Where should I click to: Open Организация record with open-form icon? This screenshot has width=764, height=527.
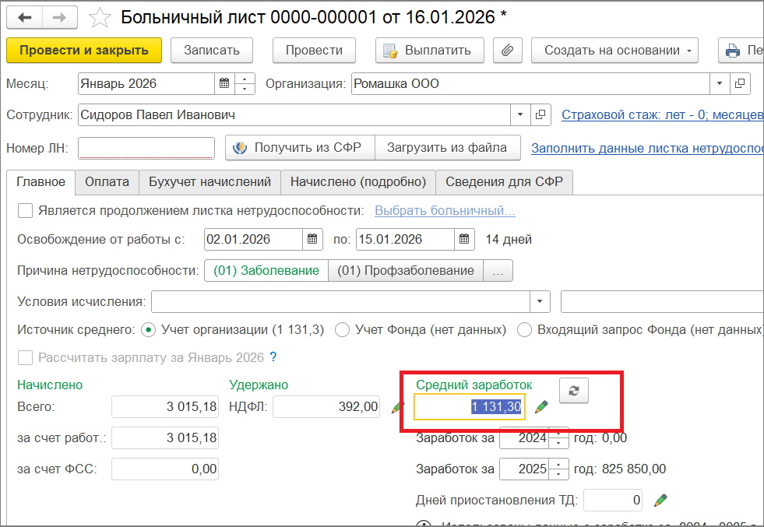(740, 83)
